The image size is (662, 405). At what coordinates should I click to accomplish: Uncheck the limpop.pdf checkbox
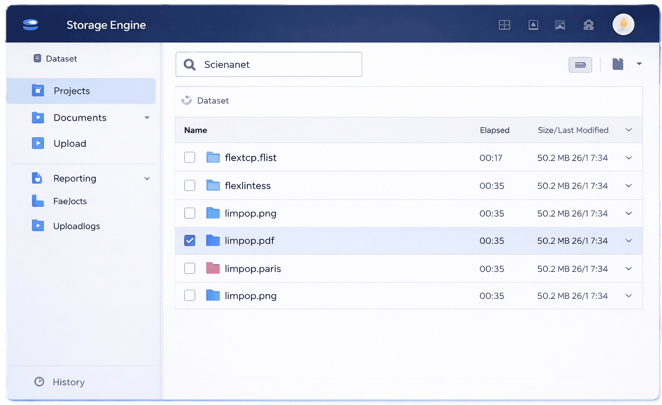(x=189, y=241)
